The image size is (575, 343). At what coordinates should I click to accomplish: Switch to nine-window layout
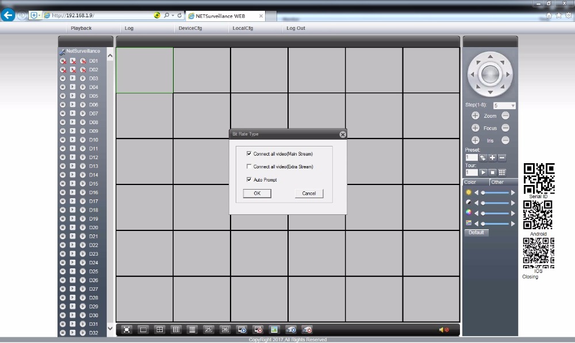click(x=176, y=329)
